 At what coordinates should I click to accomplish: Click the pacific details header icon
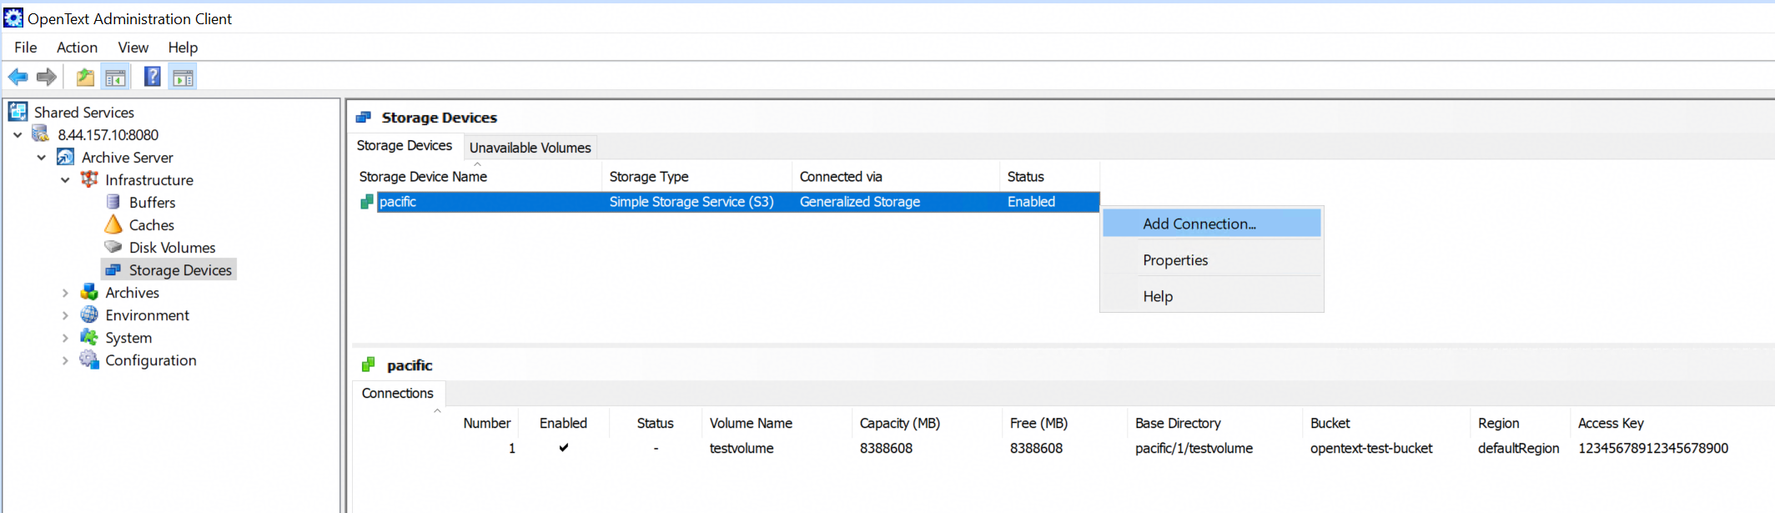click(x=368, y=365)
